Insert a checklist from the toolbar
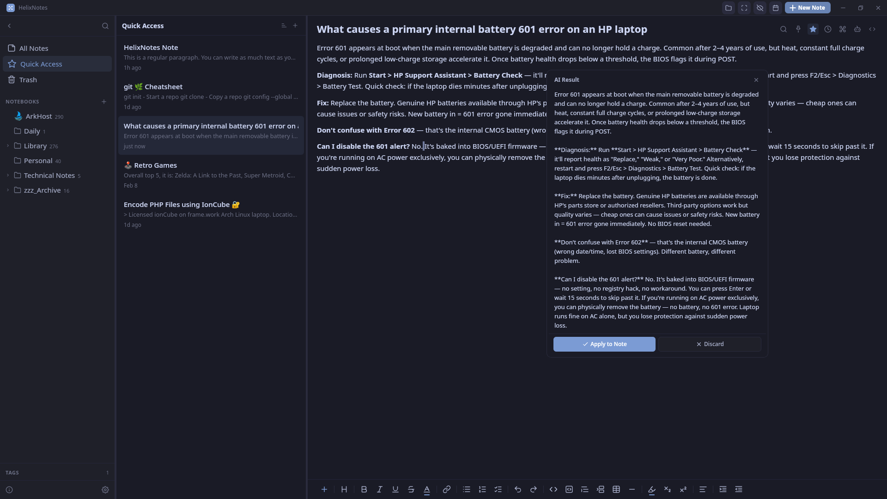This screenshot has width=887, height=499. (x=498, y=489)
